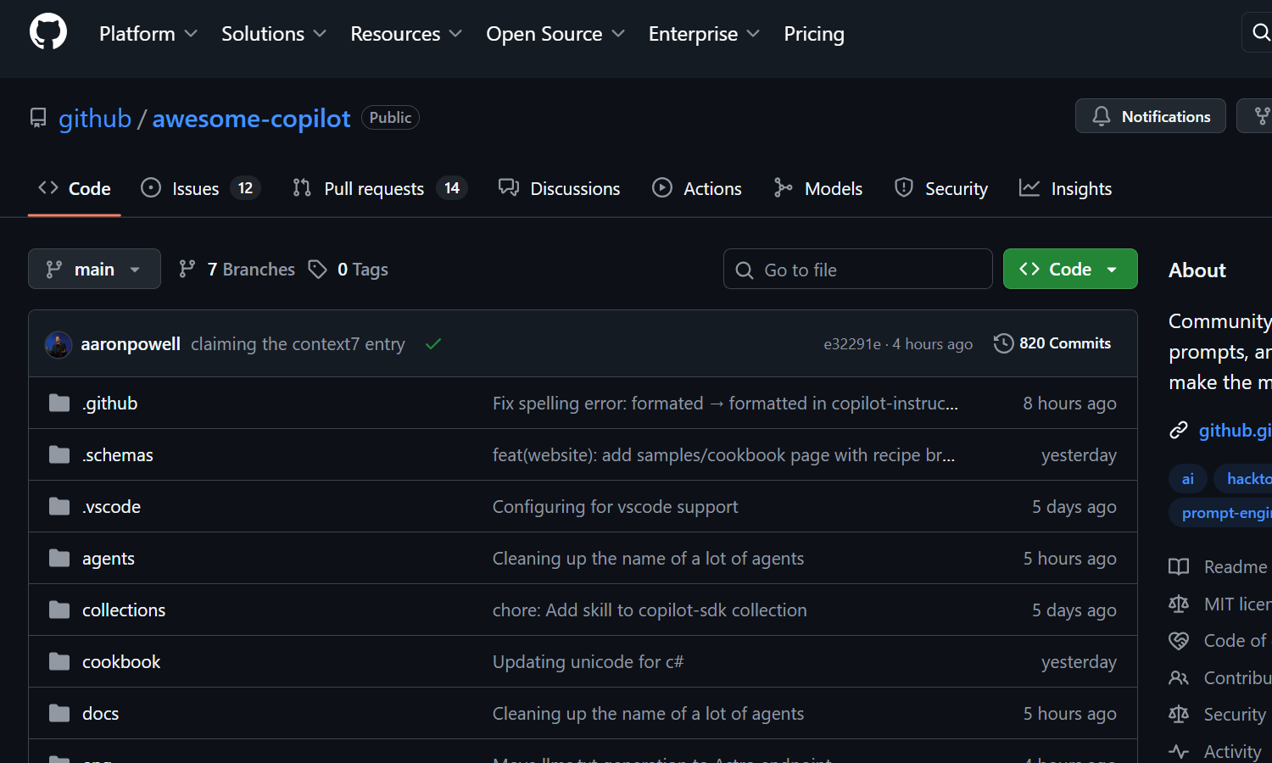The image size is (1272, 763).
Task: Expand the green Code dropdown button
Action: click(1069, 270)
